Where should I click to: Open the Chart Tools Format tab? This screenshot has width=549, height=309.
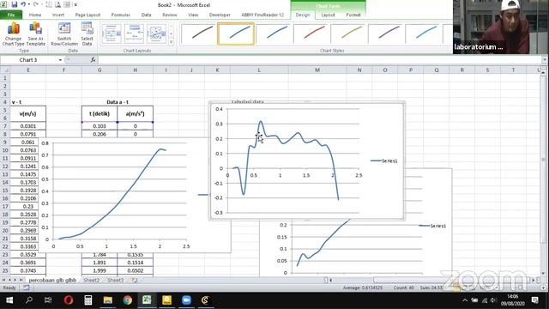[353, 15]
